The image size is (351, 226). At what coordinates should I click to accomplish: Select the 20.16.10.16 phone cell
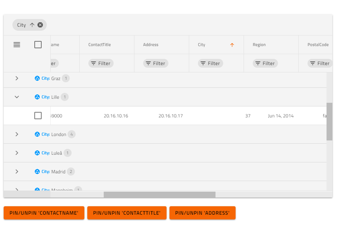tap(116, 116)
